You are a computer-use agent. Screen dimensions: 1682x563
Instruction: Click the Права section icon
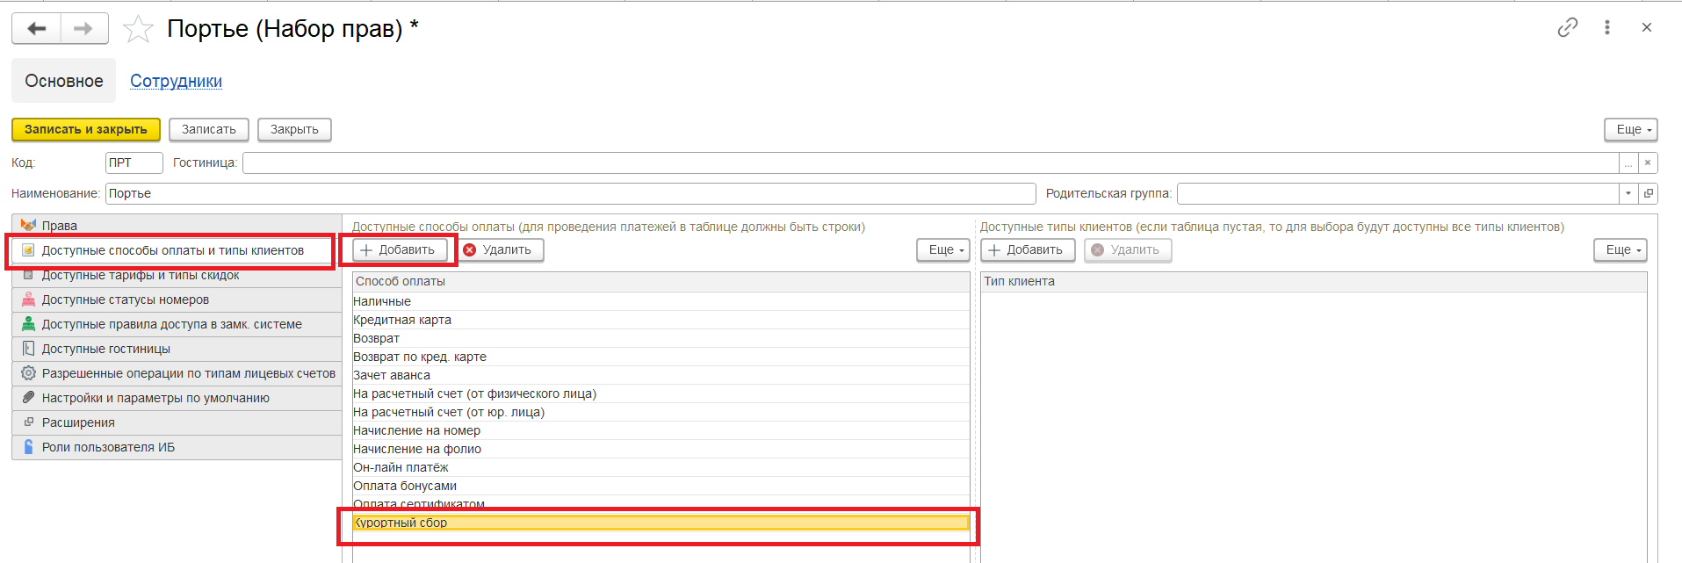point(28,226)
